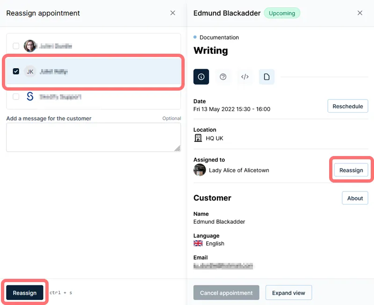
Task: Click the 'Writing' appointment title
Action: (x=211, y=50)
